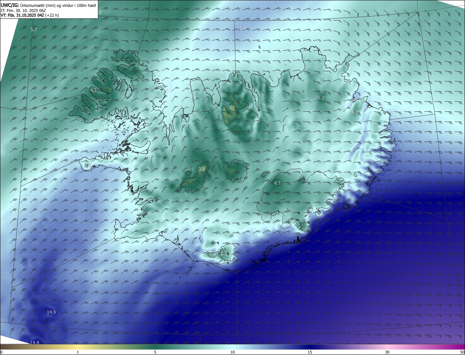Click the '1' tick label on the color scale
This screenshot has height=355, width=465.
click(x=78, y=352)
